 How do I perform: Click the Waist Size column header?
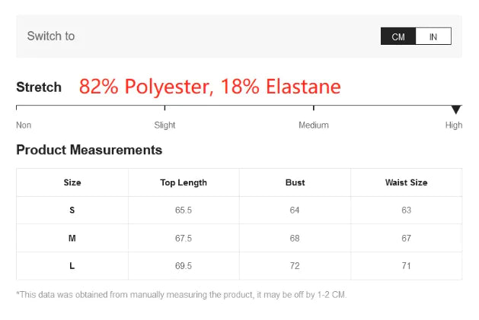point(406,182)
